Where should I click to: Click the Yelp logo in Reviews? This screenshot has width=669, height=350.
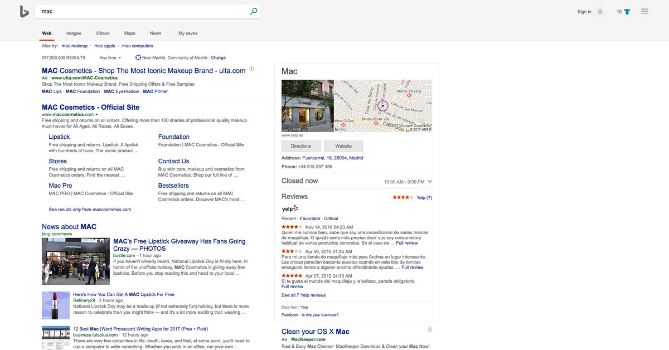tap(290, 208)
